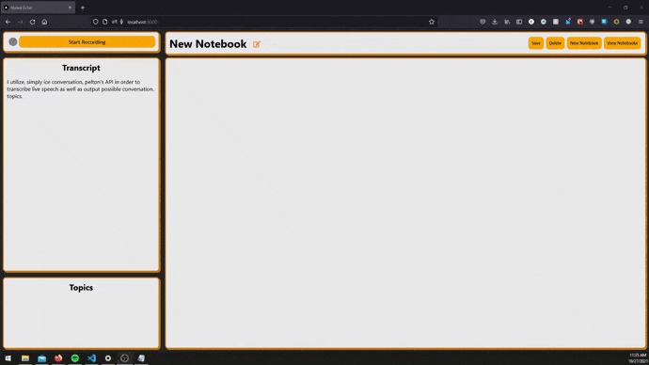Viewport: 649px width, 365px height.
Task: Save the notebook with the Save button
Action: tap(535, 43)
